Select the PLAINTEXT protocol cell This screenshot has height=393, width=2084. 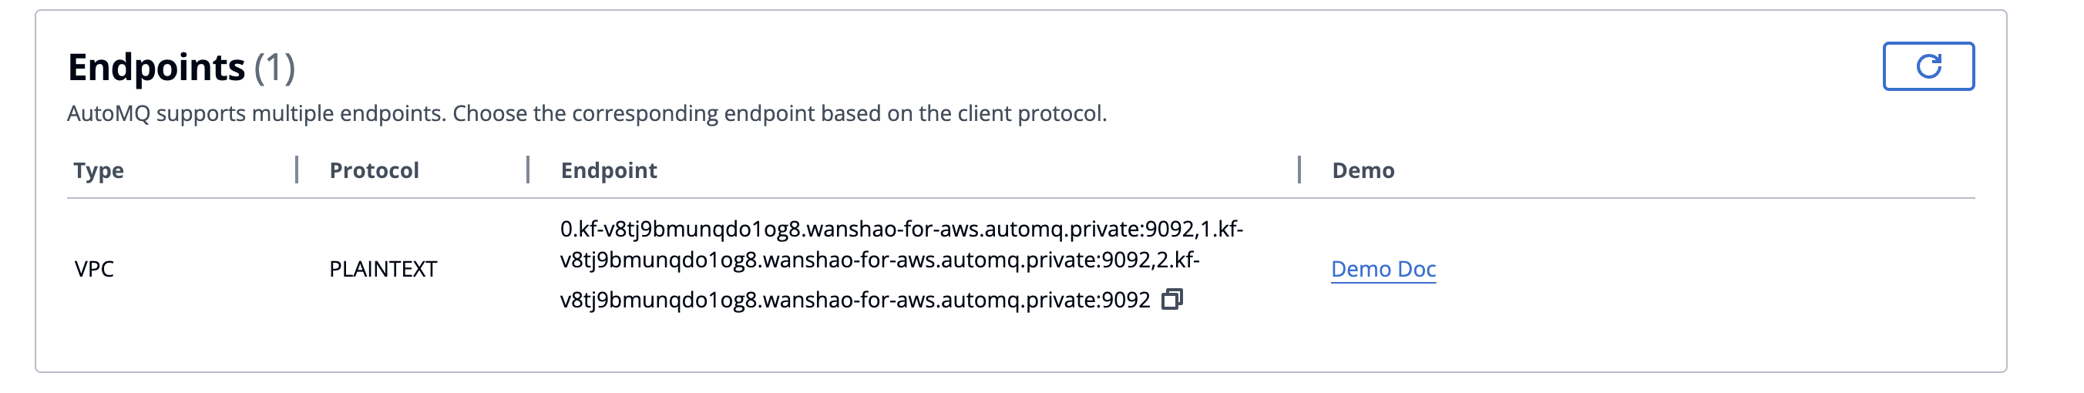[x=383, y=268]
